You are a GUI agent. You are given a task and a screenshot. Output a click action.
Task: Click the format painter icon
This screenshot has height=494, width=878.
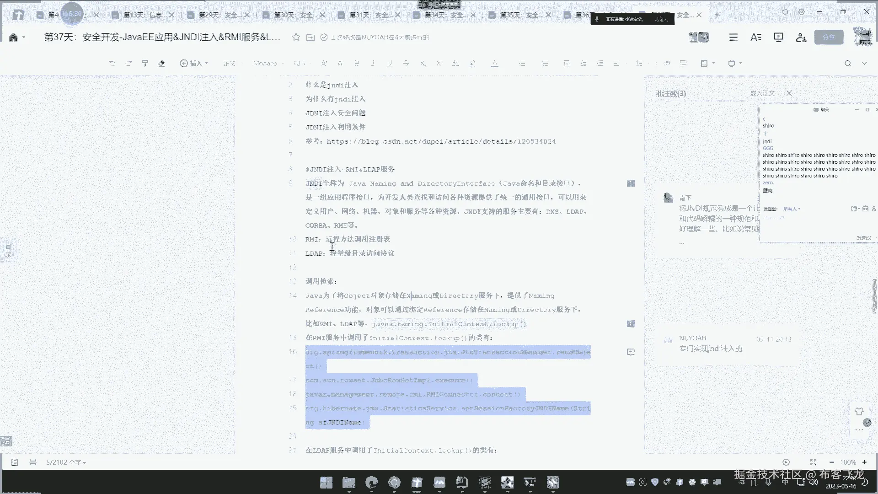pyautogui.click(x=145, y=63)
